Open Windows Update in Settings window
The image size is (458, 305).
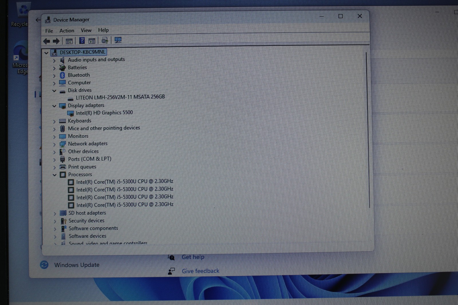[77, 265]
